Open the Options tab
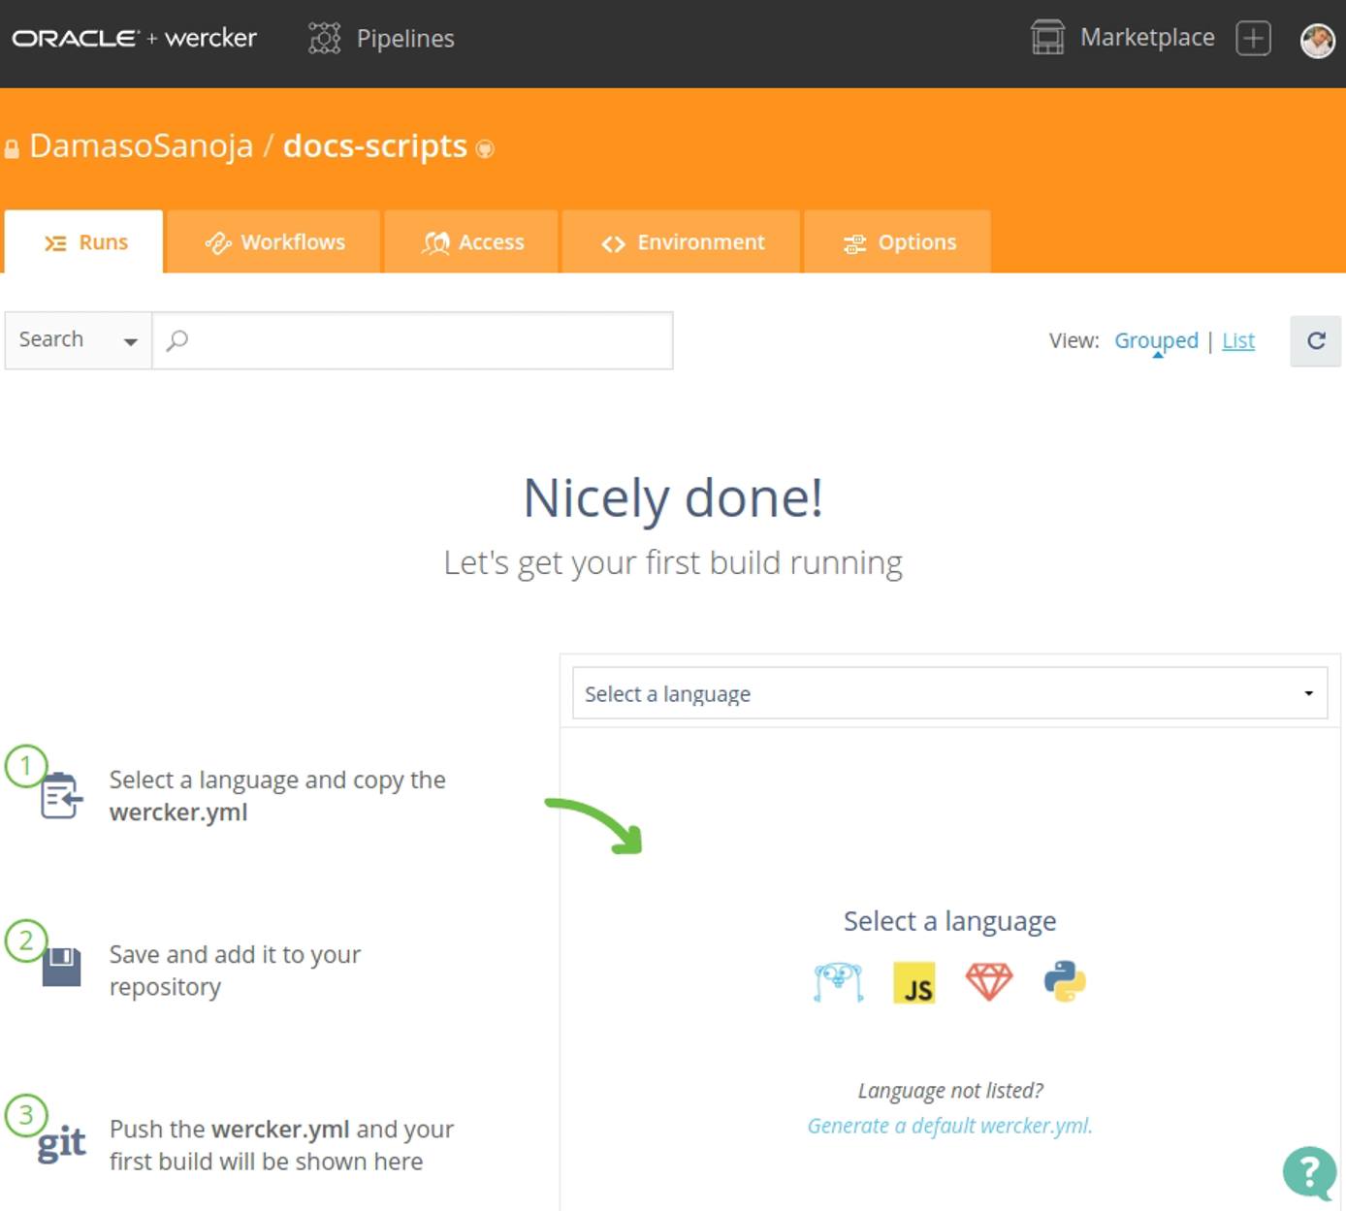Screen dimensions: 1346x1211 (899, 242)
